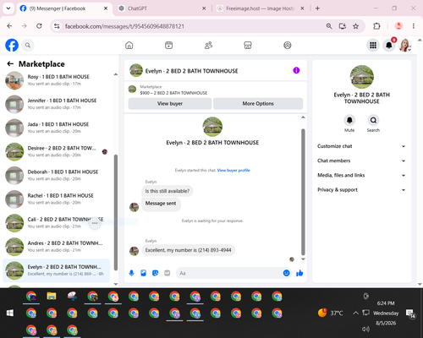Open the Windows Start button
This screenshot has width=423, height=338.
tap(10, 313)
